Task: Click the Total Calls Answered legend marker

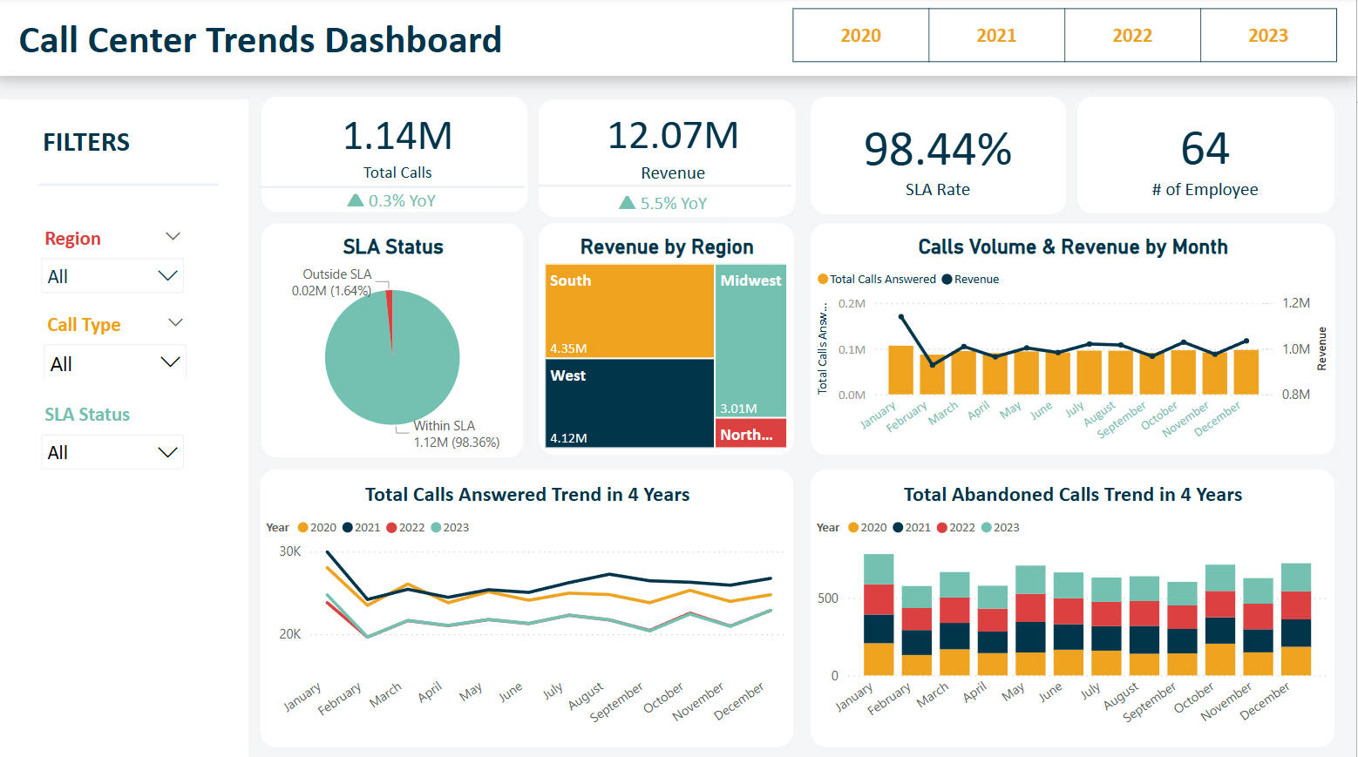Action: coord(823,280)
